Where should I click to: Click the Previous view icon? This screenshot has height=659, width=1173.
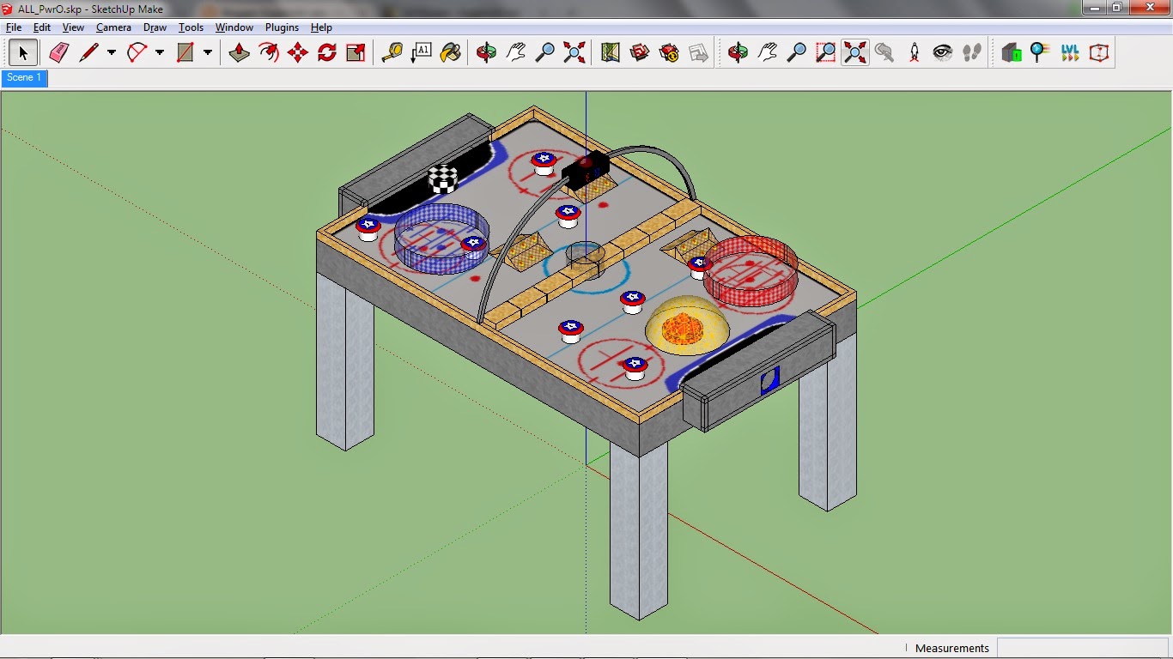coord(884,53)
